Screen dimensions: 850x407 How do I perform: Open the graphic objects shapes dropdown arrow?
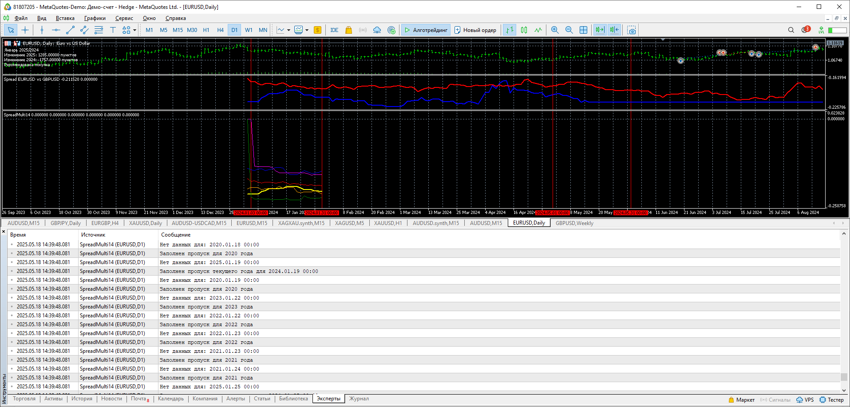click(x=134, y=30)
